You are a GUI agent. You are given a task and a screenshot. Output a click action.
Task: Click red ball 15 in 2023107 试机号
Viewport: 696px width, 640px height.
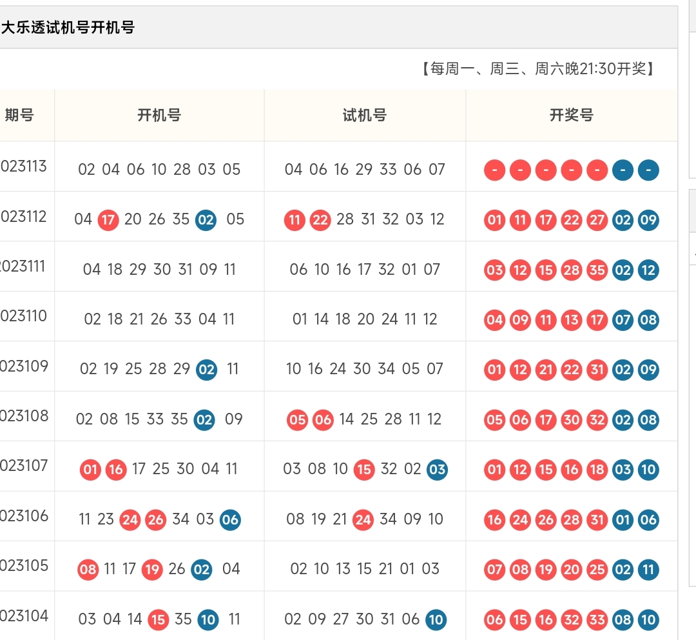364,470
